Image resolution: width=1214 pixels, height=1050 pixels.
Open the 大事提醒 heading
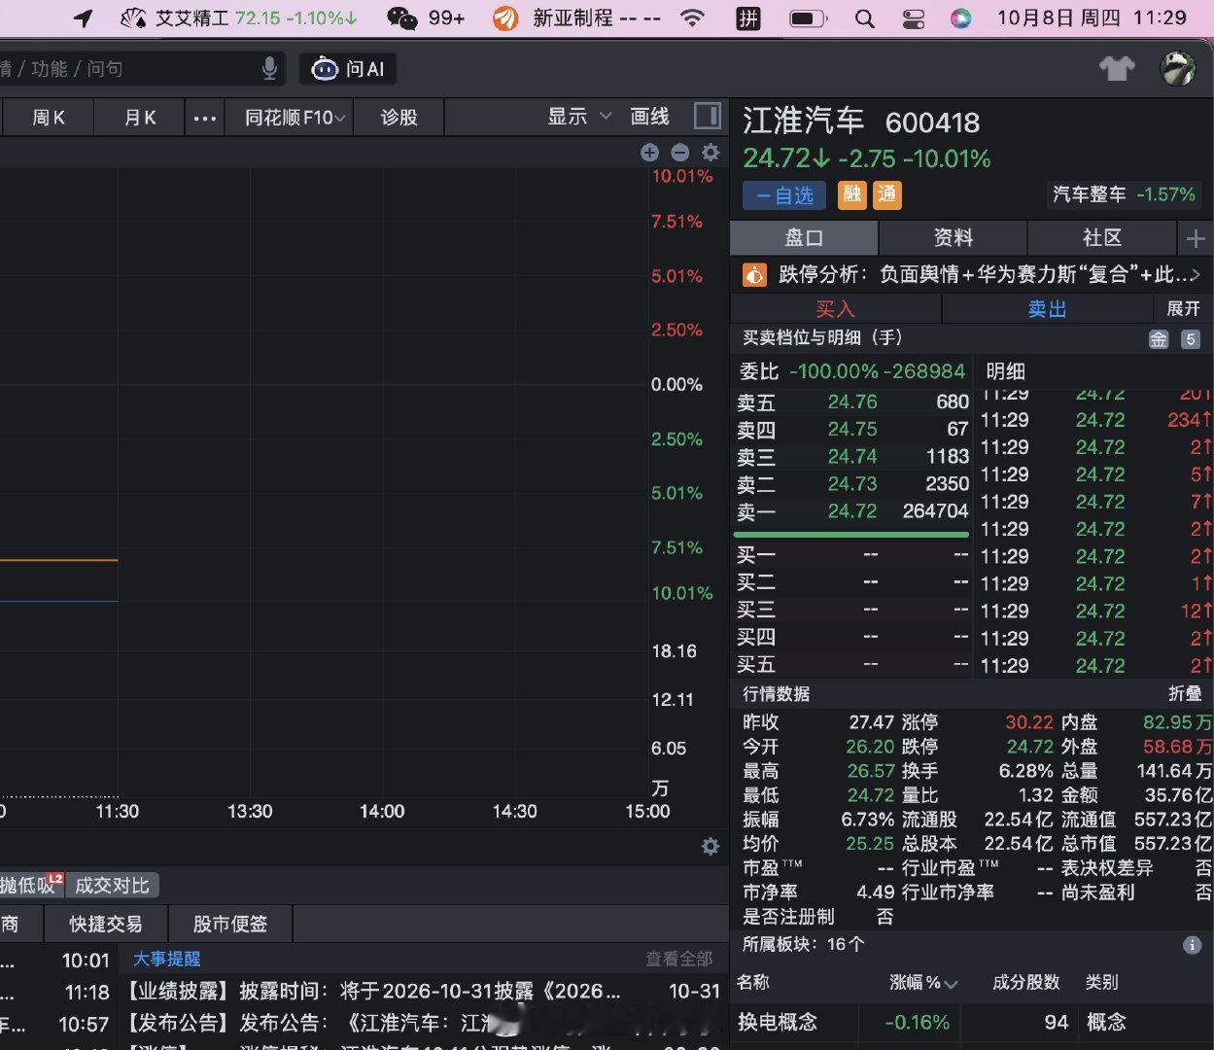coord(166,960)
